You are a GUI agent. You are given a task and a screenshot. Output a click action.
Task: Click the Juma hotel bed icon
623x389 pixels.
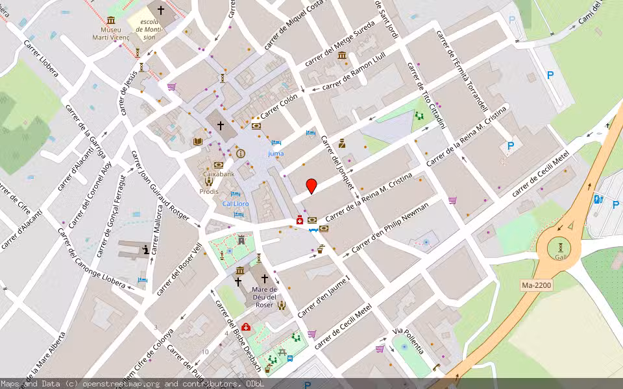pyautogui.click(x=276, y=141)
